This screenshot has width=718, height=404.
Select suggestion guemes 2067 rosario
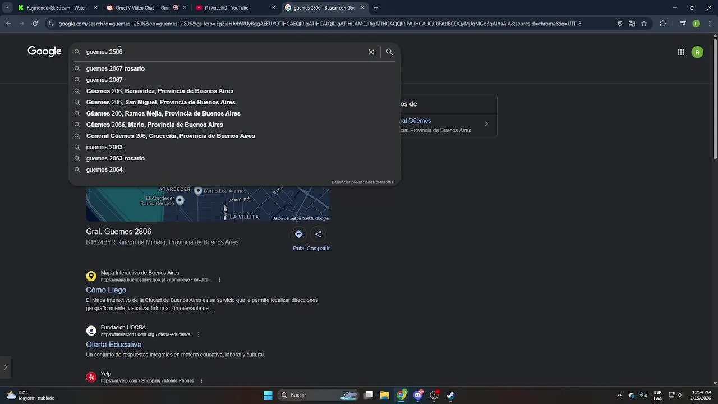click(x=234, y=68)
